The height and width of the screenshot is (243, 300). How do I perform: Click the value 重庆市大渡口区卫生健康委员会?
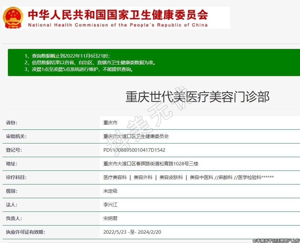point(136,136)
